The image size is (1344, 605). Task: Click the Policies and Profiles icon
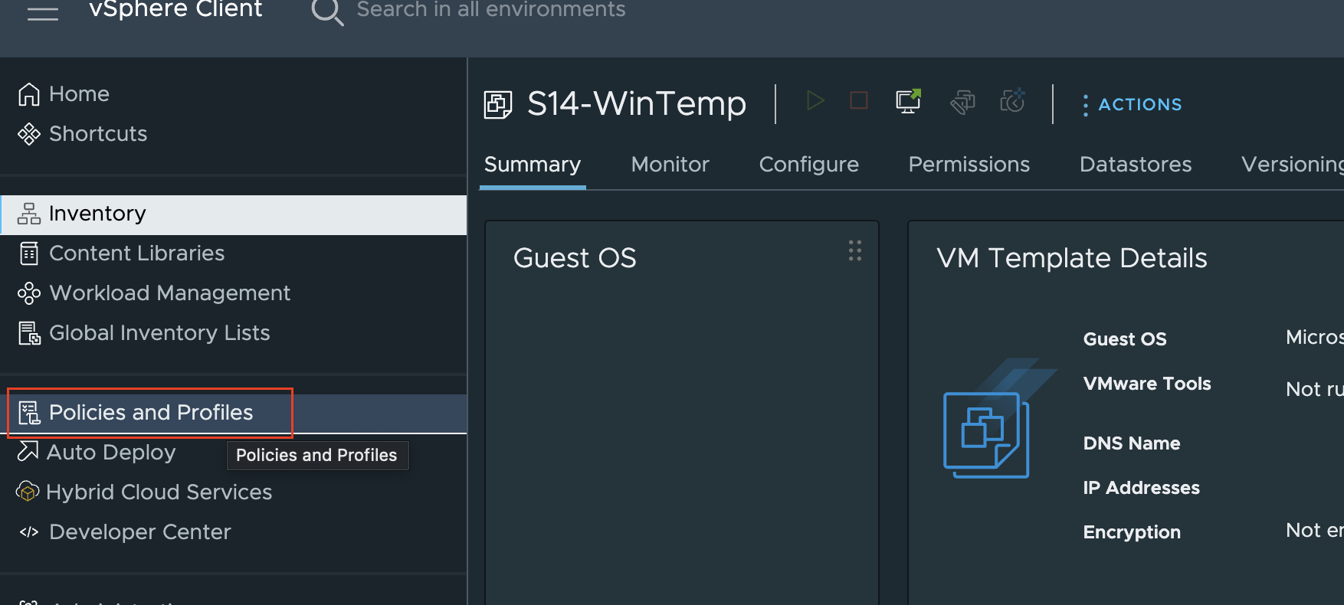pos(29,413)
